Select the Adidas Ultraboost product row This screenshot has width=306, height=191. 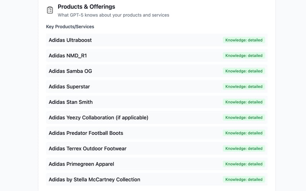tap(70, 40)
